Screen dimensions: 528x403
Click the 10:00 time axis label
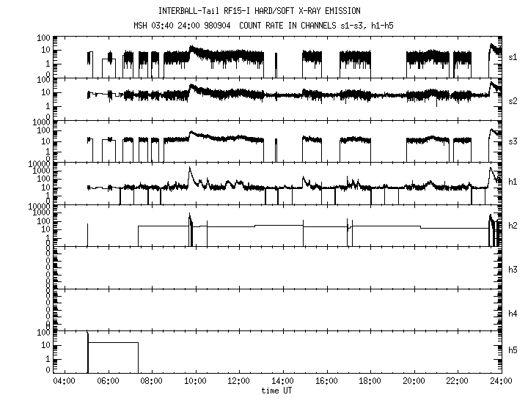click(195, 381)
